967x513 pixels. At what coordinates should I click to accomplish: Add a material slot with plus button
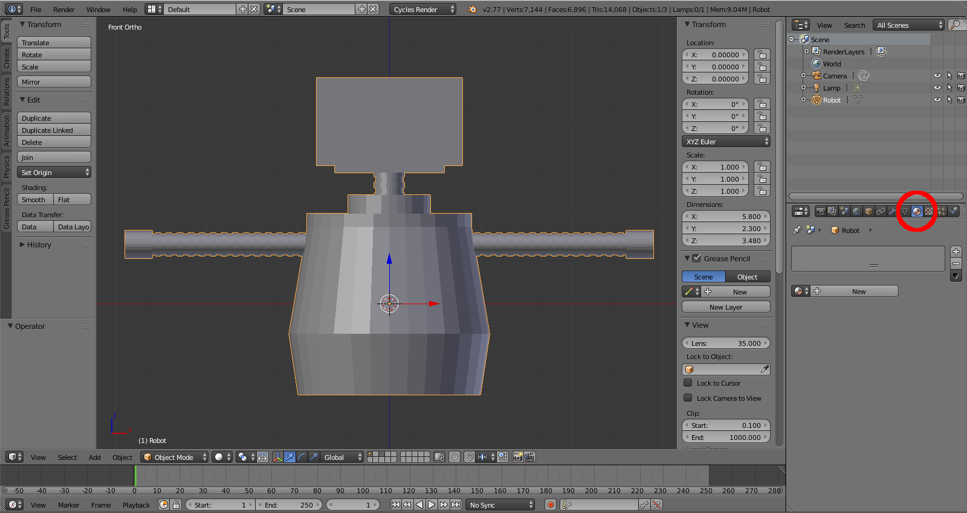point(956,252)
